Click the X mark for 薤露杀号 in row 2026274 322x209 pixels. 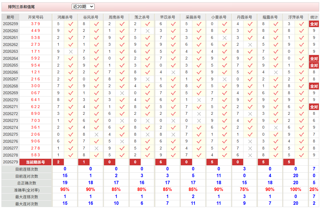pyautogui.click(x=276, y=128)
